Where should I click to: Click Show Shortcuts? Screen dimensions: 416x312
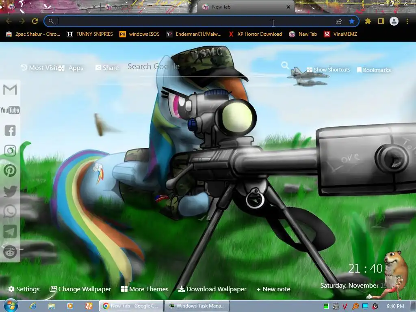click(328, 70)
